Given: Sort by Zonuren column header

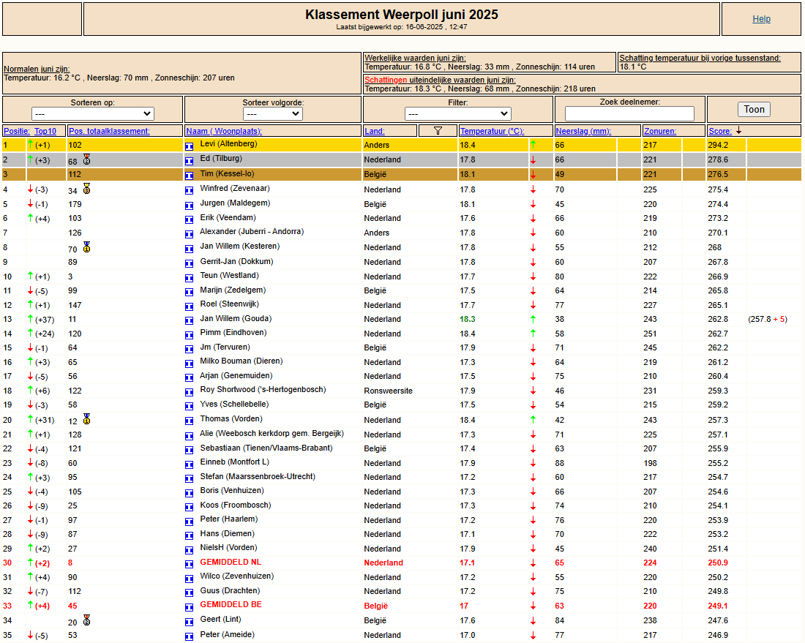Looking at the screenshot, I should (660, 131).
